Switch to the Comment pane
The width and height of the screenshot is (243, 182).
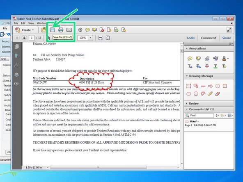(208, 38)
